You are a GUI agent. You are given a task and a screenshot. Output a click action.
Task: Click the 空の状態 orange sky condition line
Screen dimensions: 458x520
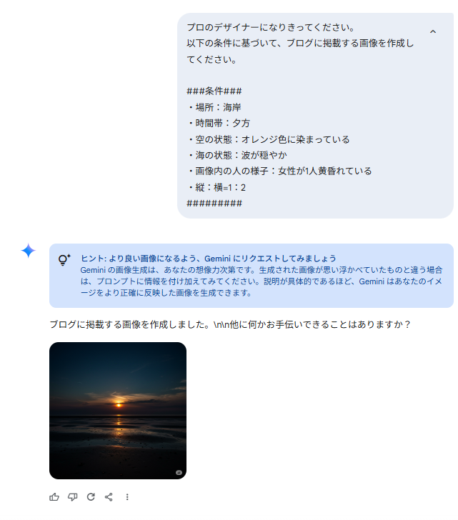tap(268, 139)
